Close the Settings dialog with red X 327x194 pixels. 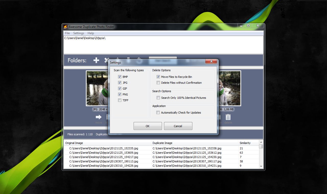click(211, 62)
